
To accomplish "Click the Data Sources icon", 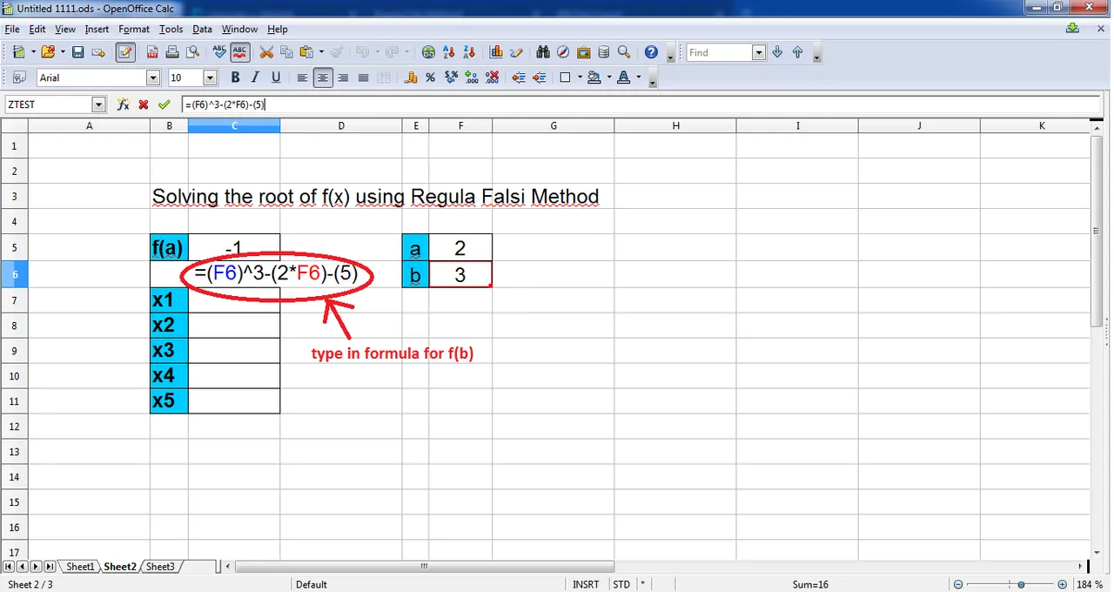I will point(603,52).
